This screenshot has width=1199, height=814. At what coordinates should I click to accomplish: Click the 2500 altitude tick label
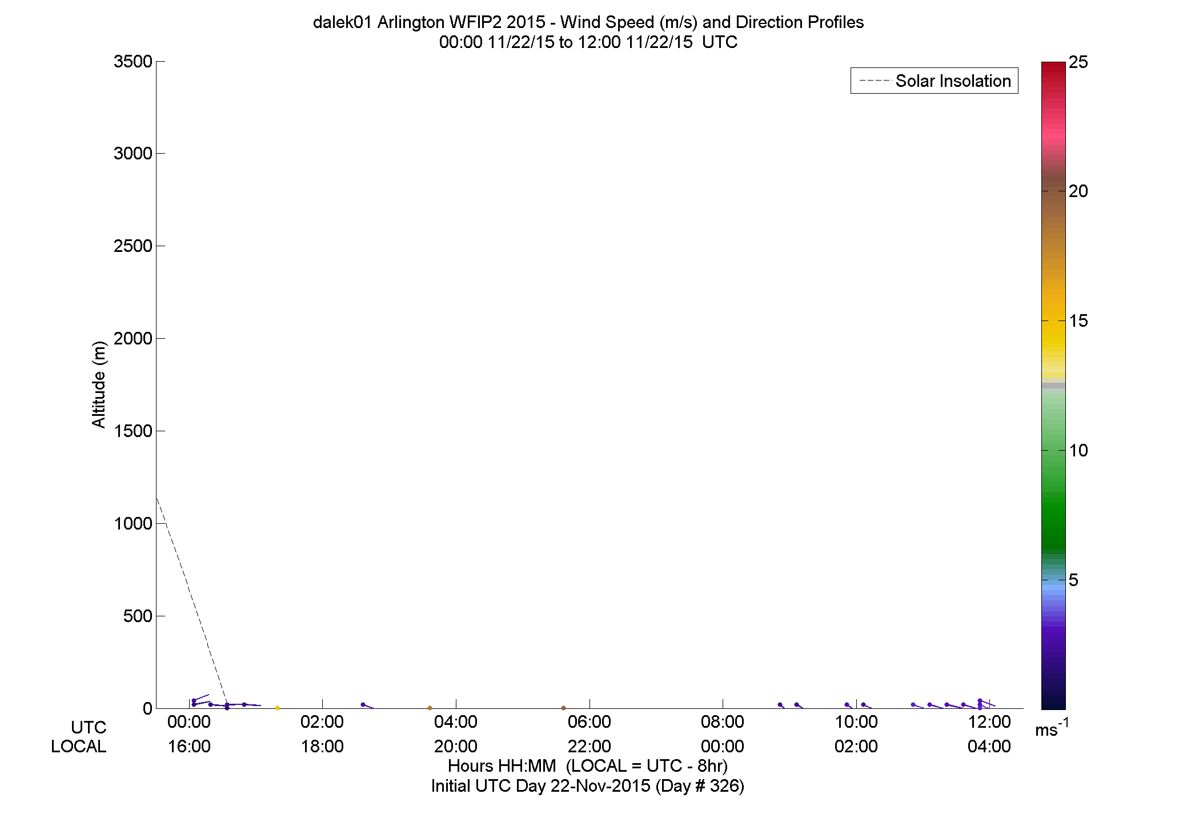point(133,246)
